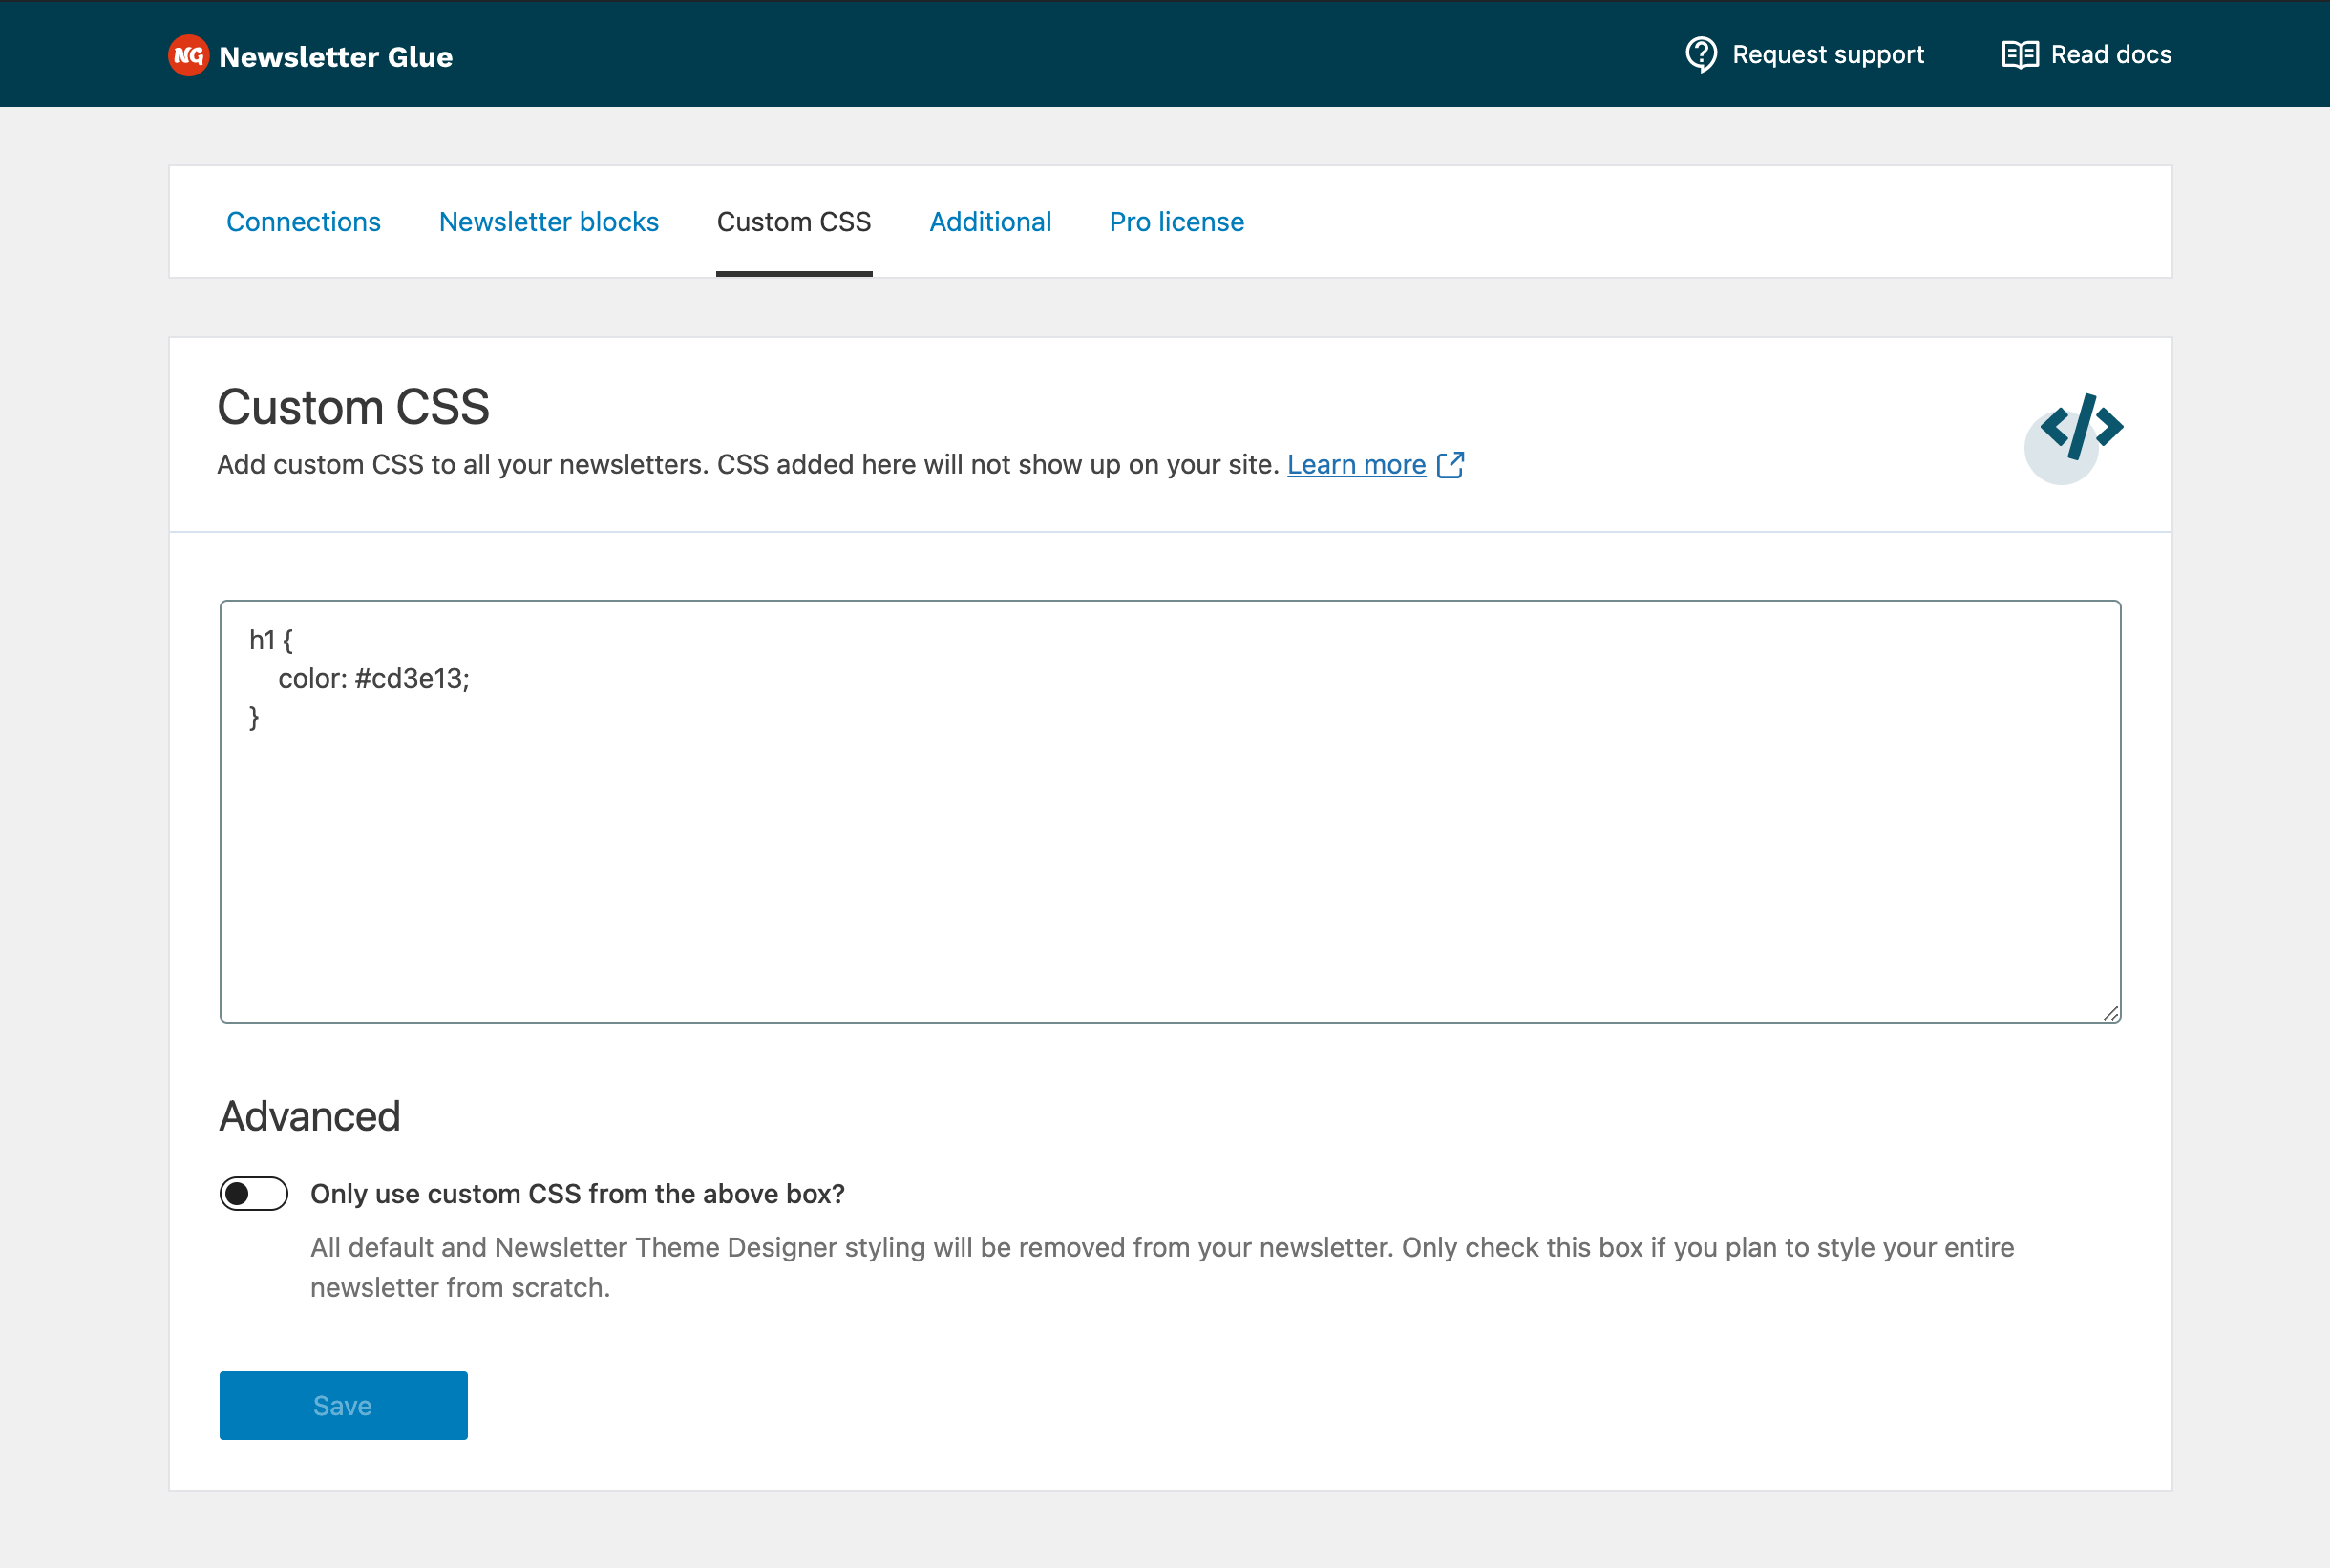Screen dimensions: 2330x1568
Task: Open the Read docs link text
Action: [2111, 55]
